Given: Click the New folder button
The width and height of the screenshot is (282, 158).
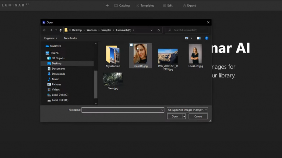Looking at the screenshot, I should tap(70, 38).
